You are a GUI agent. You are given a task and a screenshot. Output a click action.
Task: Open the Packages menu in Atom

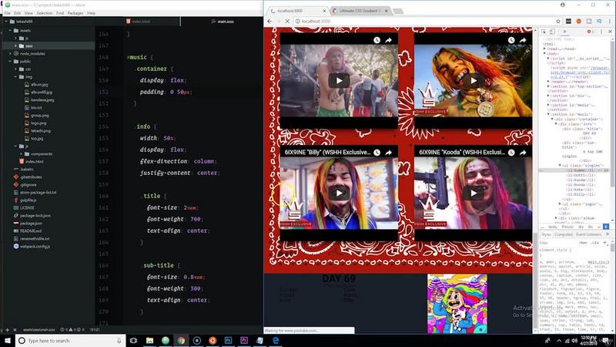tap(75, 13)
